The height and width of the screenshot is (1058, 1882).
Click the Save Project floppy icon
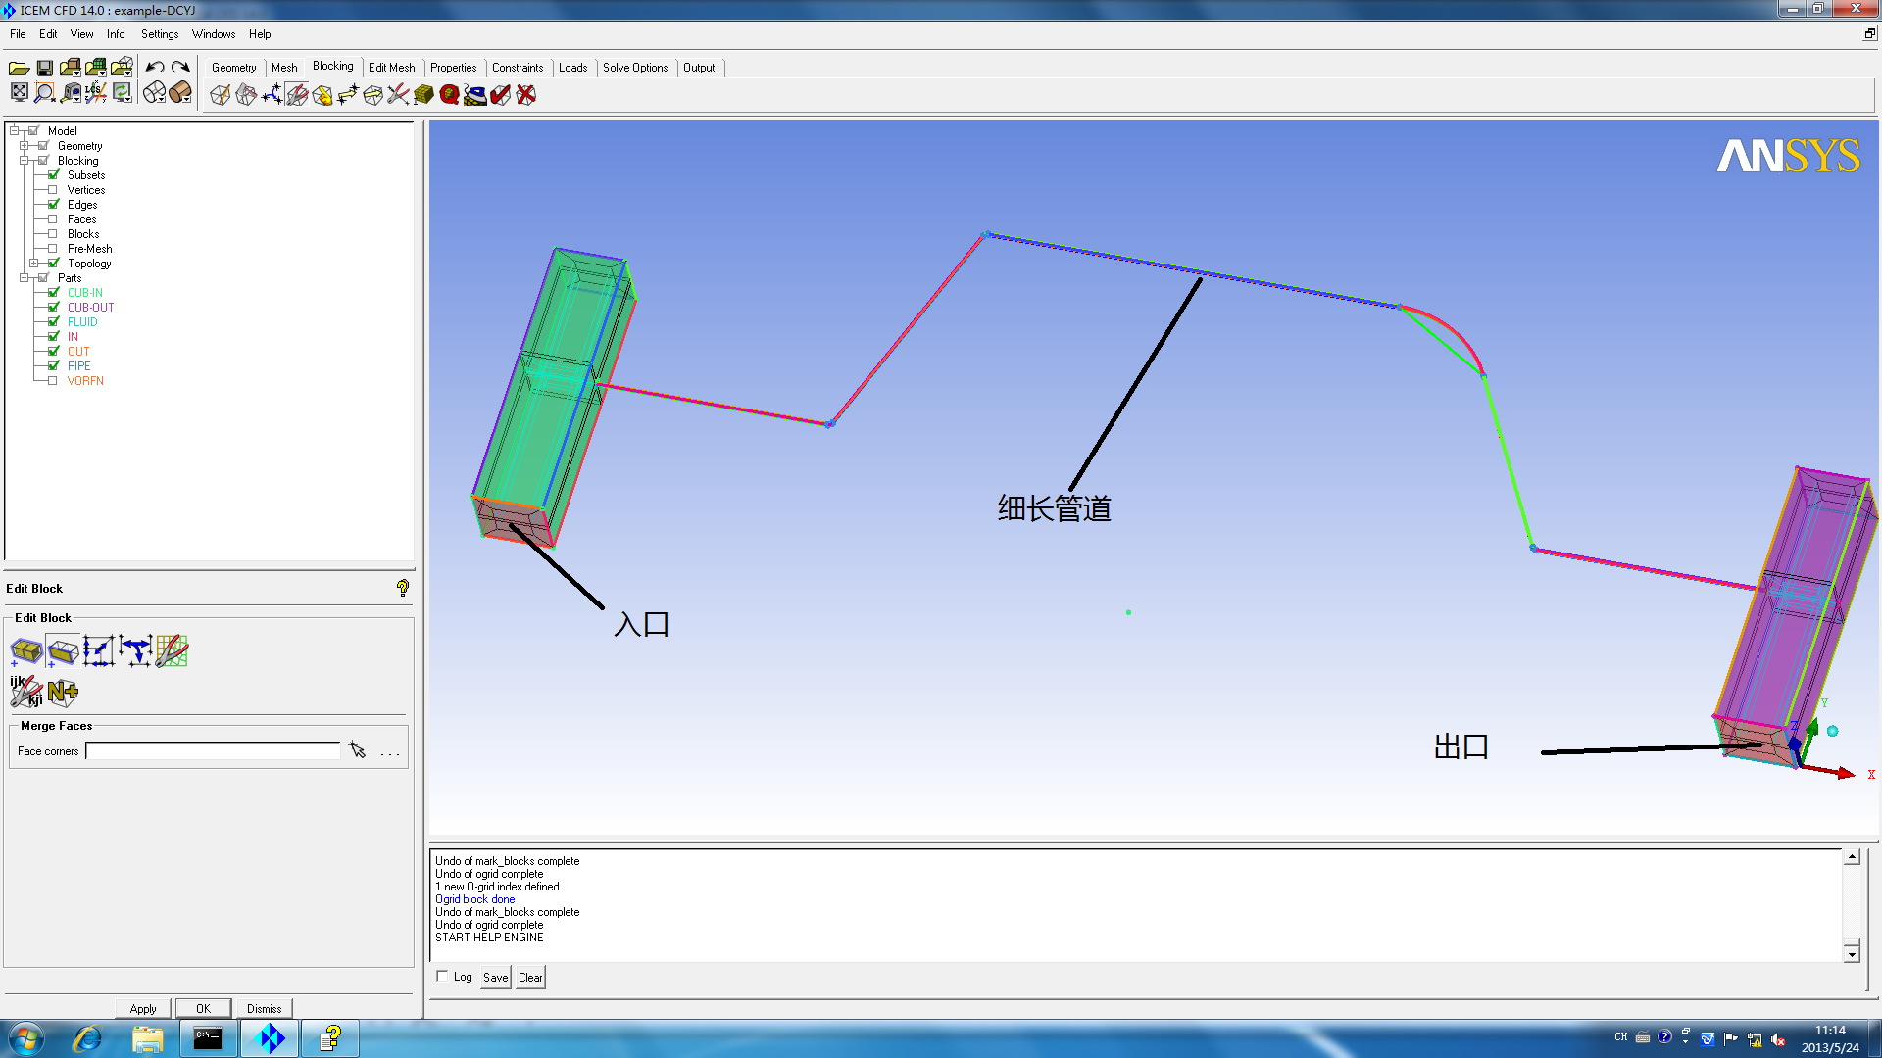point(44,68)
